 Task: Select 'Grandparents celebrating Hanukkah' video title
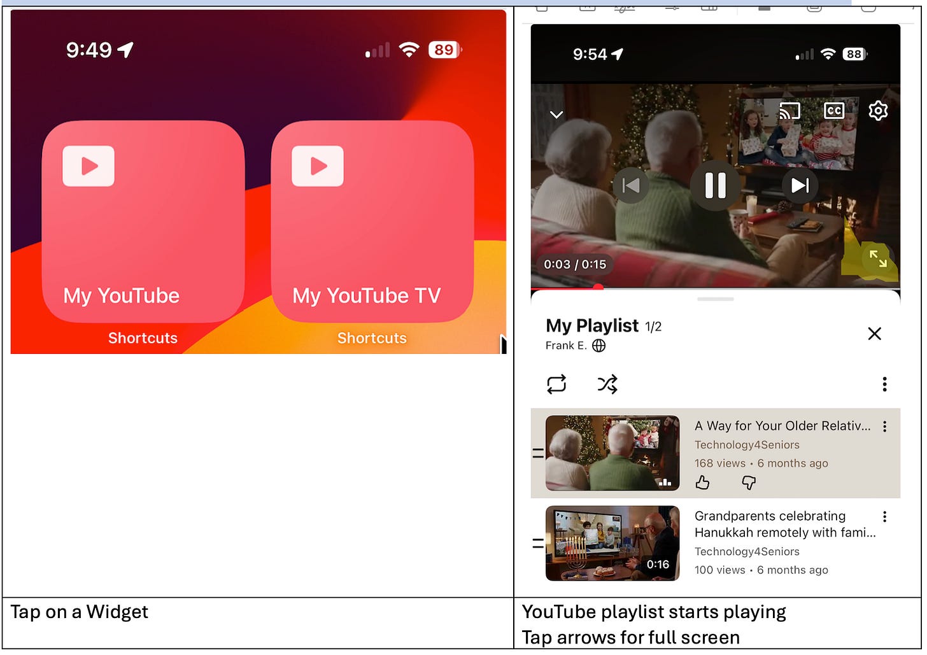(x=785, y=525)
